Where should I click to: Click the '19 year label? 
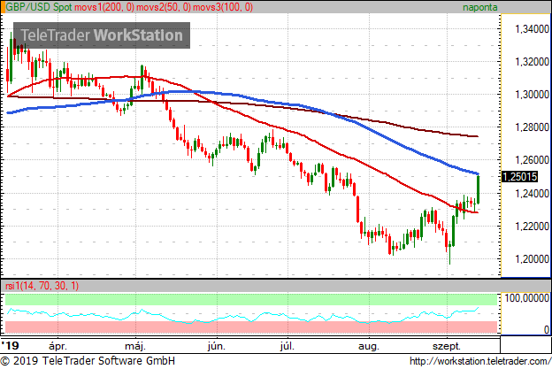(x=10, y=345)
